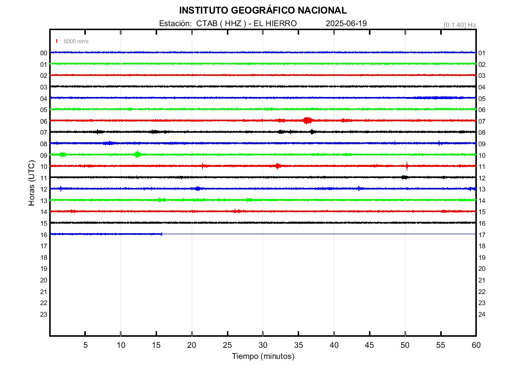Viewport: 514px width, 386px height.
Task: Click the minute tick label 15 on bottom axis
Action: (157, 345)
